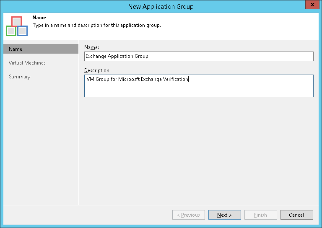Click the Name: field label
Viewport: 322px width, 228px height.
pos(92,47)
